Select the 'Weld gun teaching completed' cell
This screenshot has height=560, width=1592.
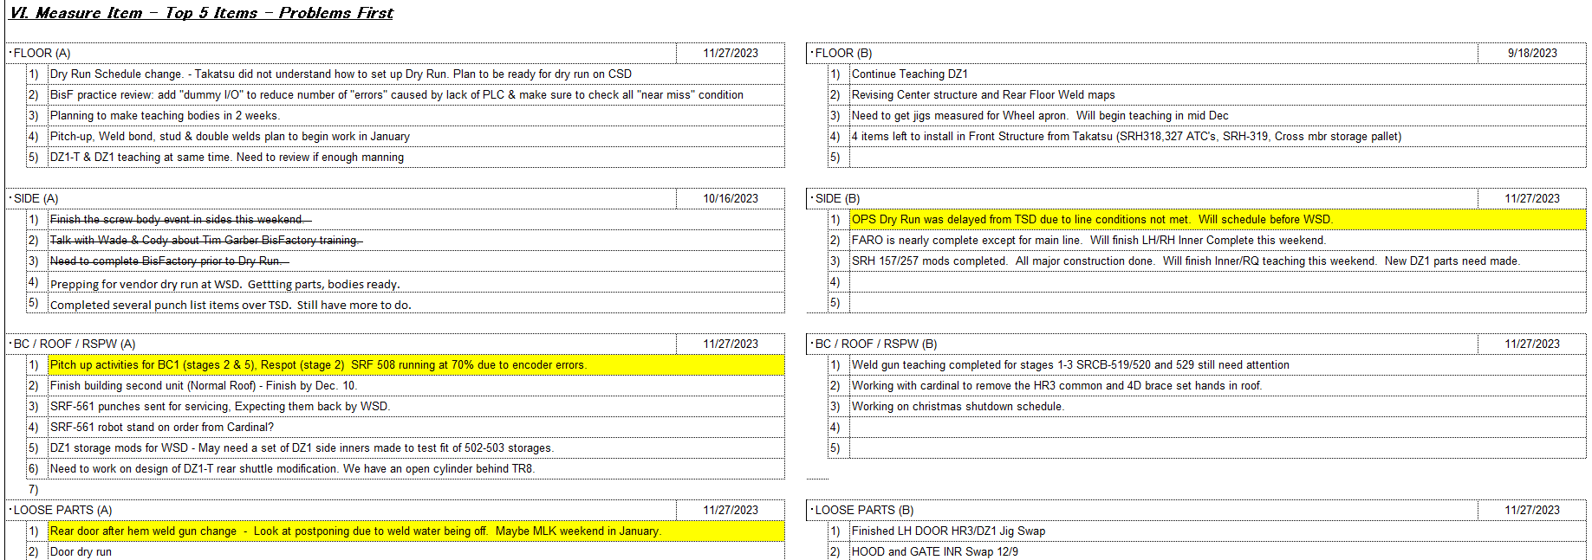(x=1069, y=365)
